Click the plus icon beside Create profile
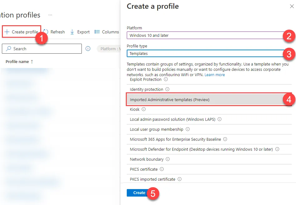The image size is (296, 205). click(7, 32)
